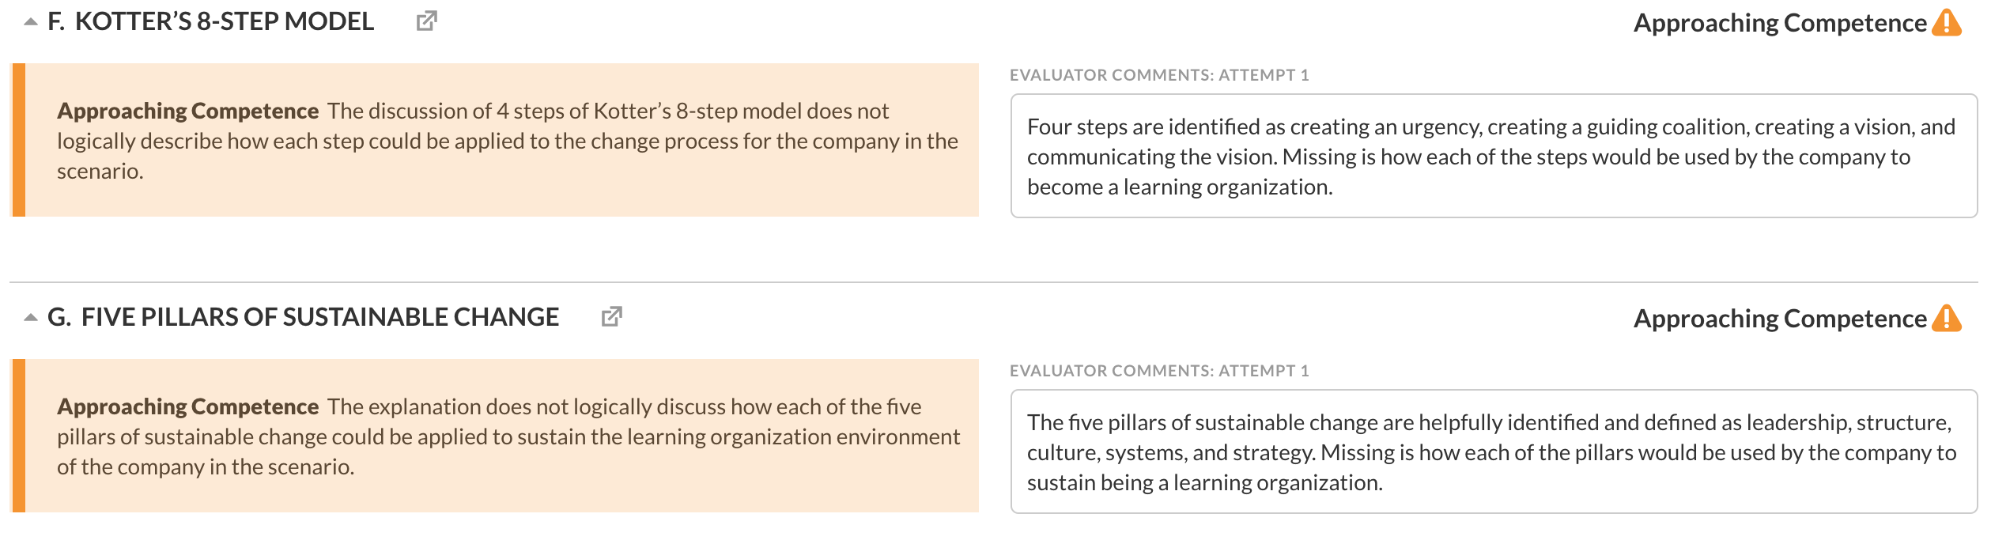Collapse section G Five Pillars of Sustainable Change
Image resolution: width=1991 pixels, height=544 pixels.
point(31,318)
